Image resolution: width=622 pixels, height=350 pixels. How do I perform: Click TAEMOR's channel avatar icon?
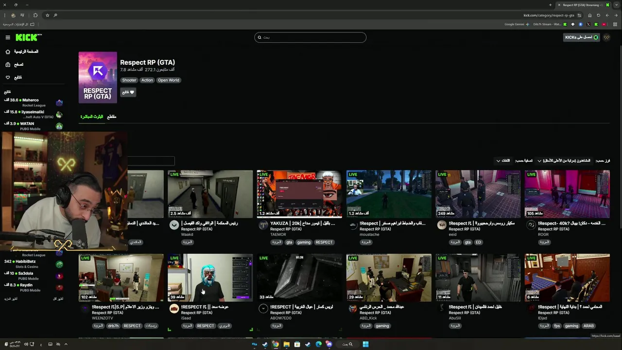pyautogui.click(x=263, y=225)
